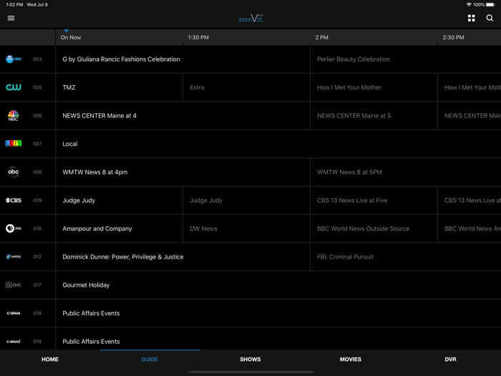
Task: Select the LCTV channel 007 logo
Action: tap(14, 143)
